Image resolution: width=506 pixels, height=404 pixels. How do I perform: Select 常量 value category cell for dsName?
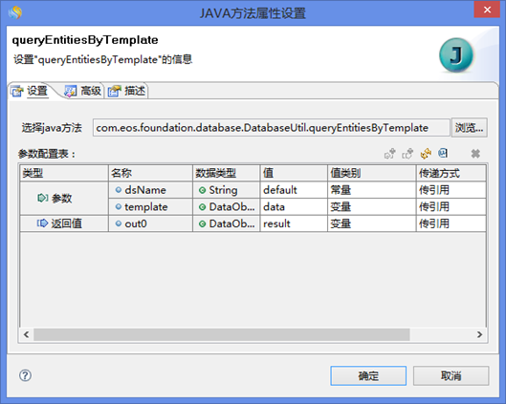coord(371,190)
